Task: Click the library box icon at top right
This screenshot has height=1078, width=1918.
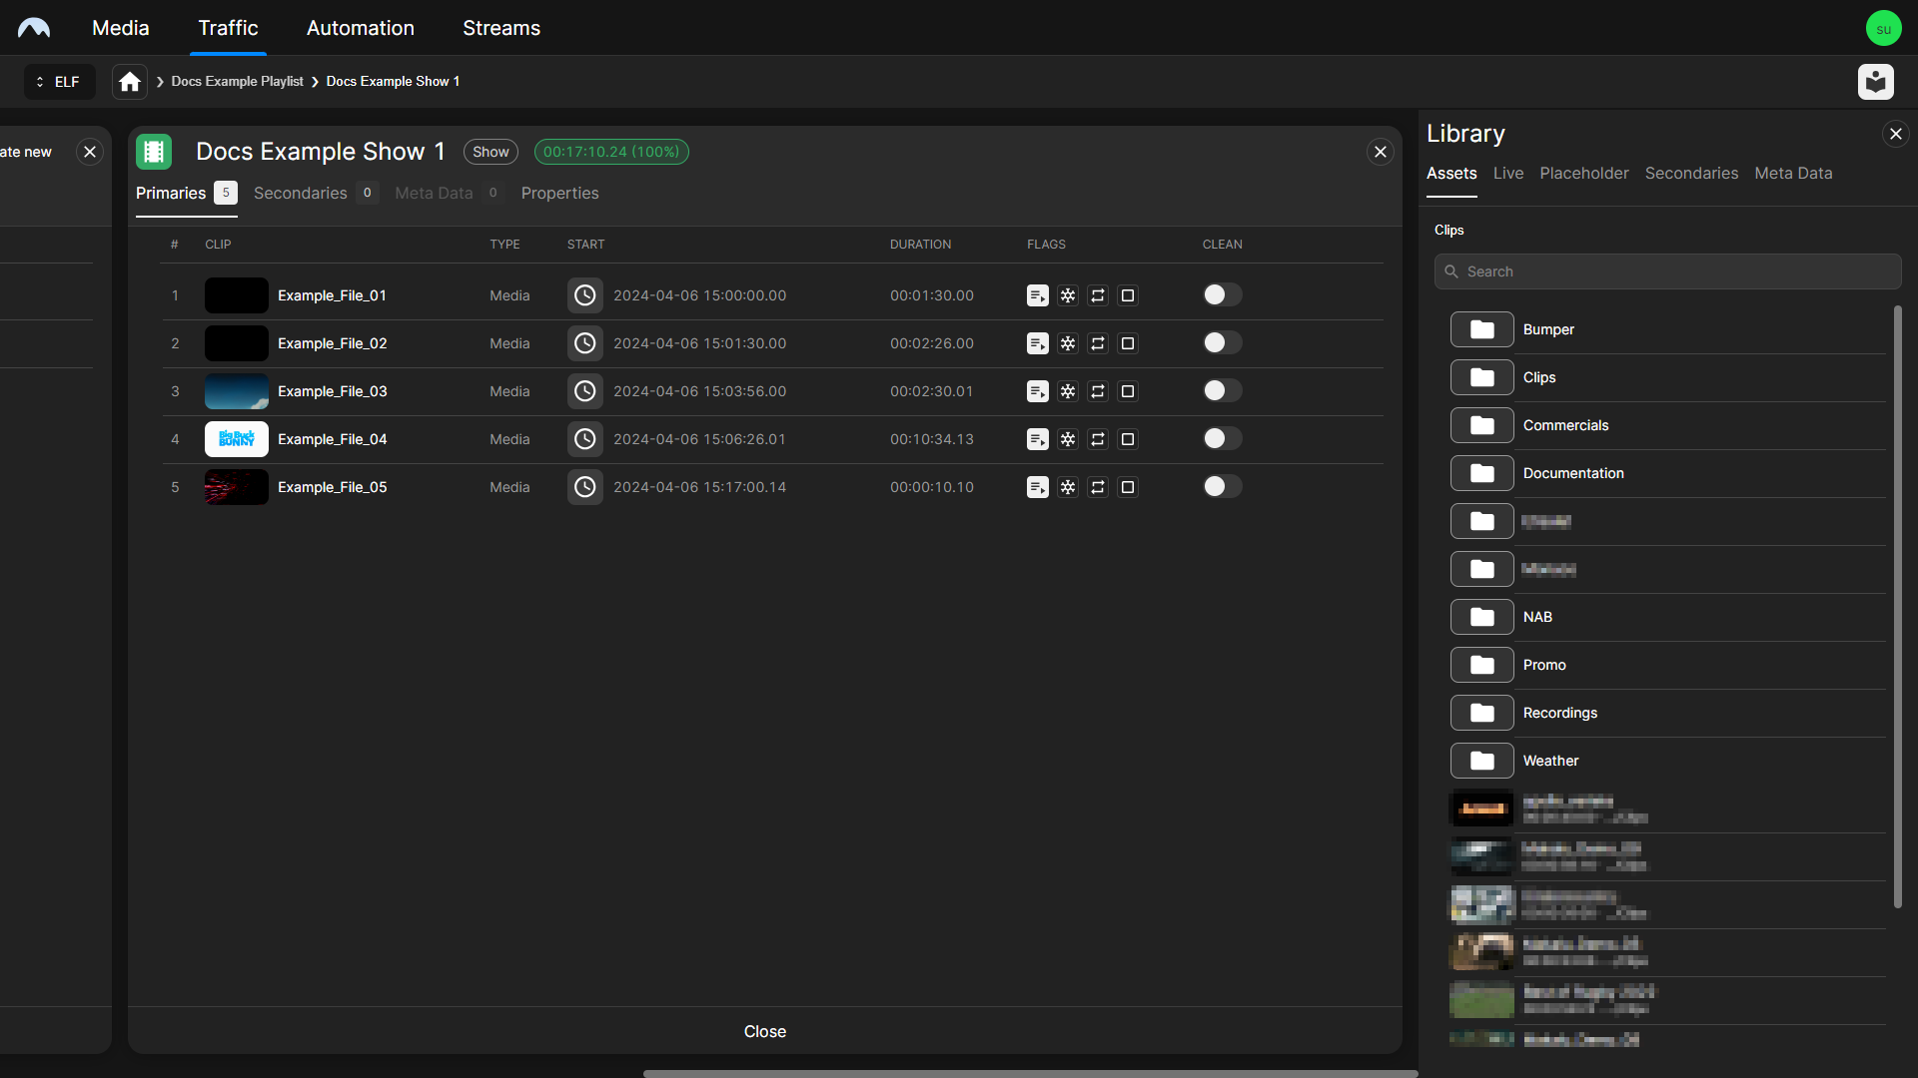Action: point(1876,82)
